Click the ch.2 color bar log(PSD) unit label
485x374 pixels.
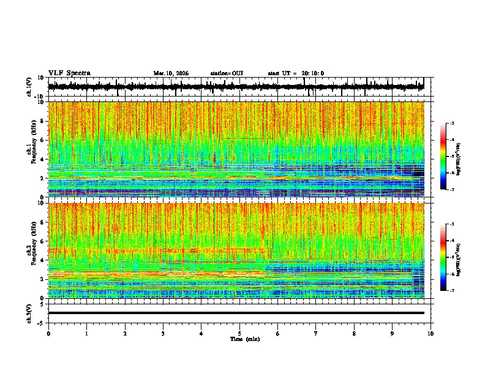click(x=459, y=260)
